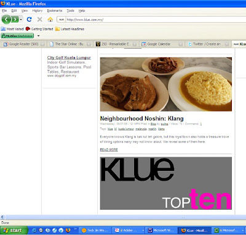Open the Neighbourhood Noshin: Klang headline
The image size is (246, 235).
(142, 118)
